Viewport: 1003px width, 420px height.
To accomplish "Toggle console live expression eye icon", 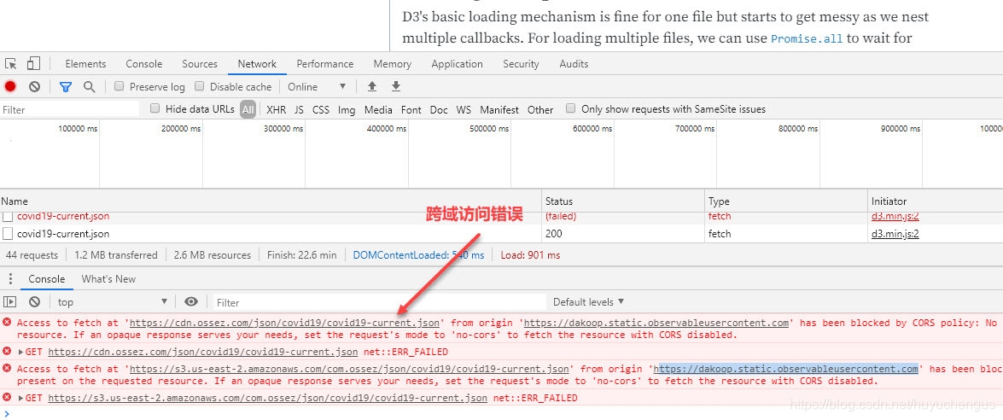I will click(x=191, y=302).
